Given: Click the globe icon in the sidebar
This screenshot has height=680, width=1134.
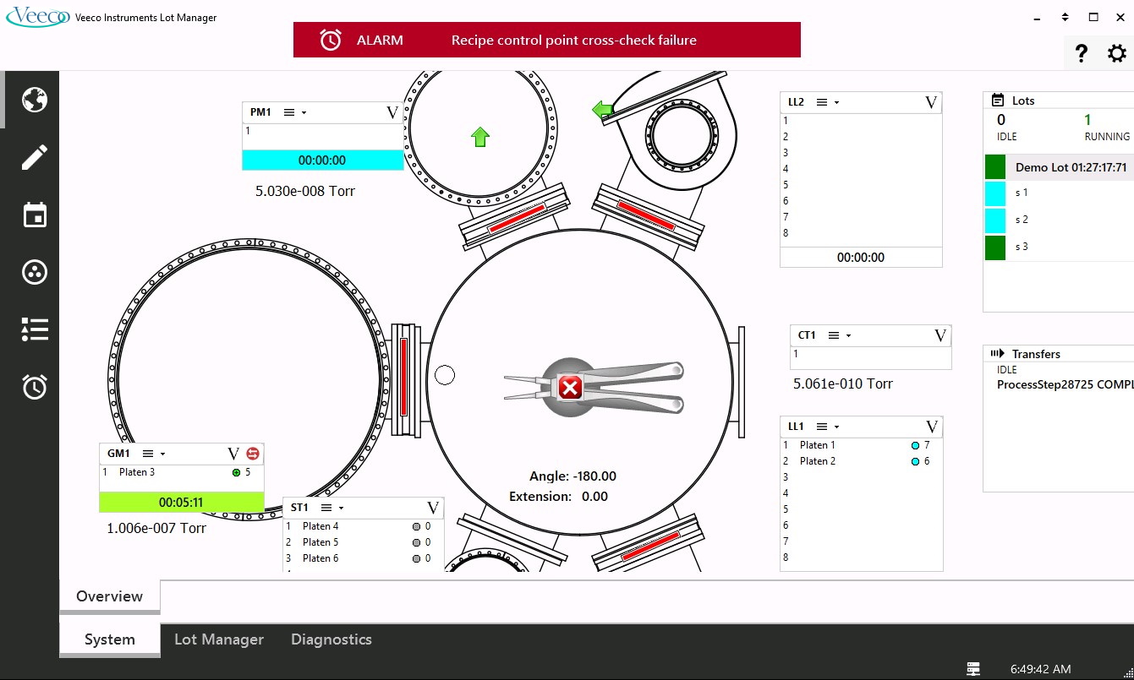Looking at the screenshot, I should [35, 100].
